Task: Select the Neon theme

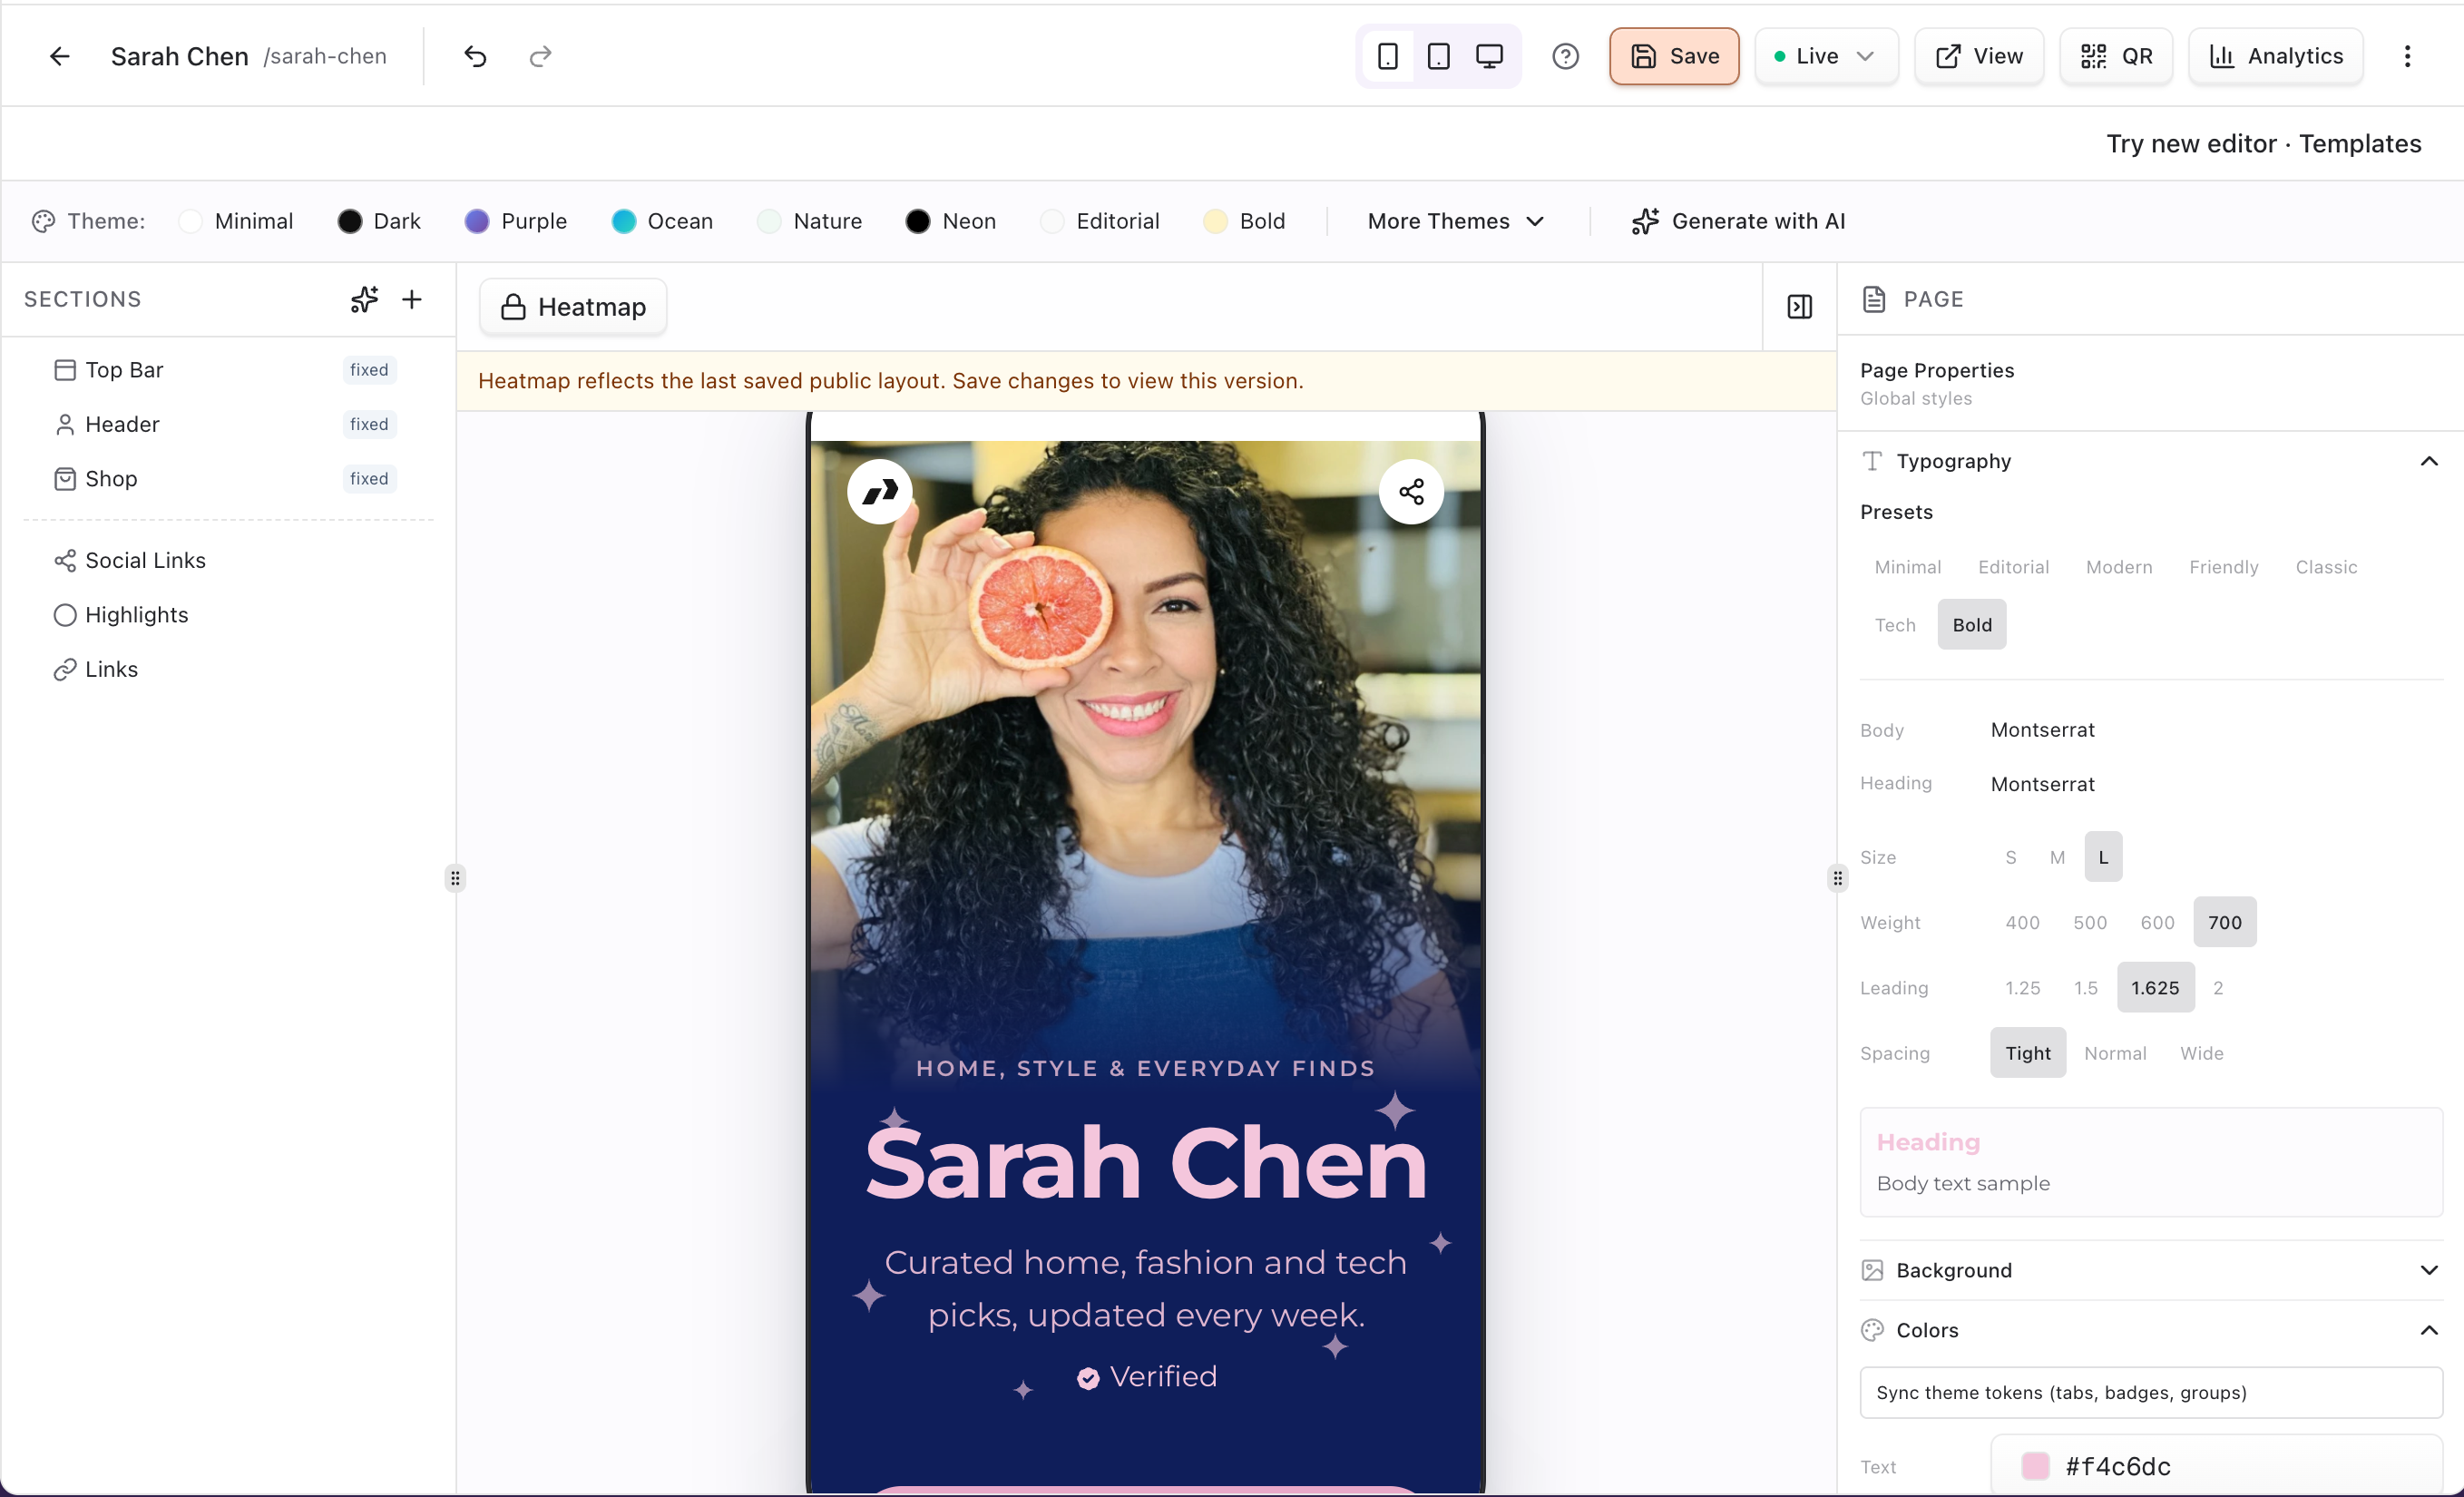Action: click(950, 221)
